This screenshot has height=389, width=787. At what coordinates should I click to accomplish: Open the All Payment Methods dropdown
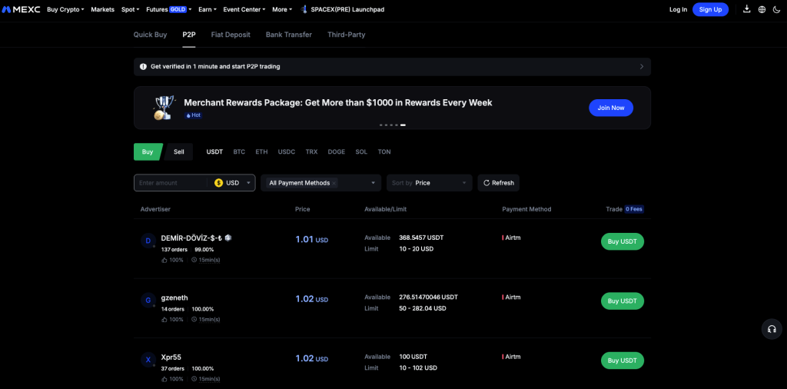coord(321,183)
